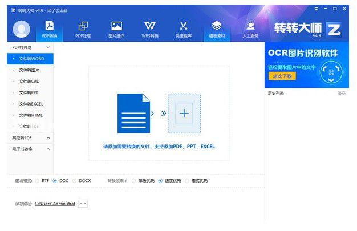Select 文件转CAD in sidebar
Image resolution: width=357 pixels, height=231 pixels.
click(30, 82)
